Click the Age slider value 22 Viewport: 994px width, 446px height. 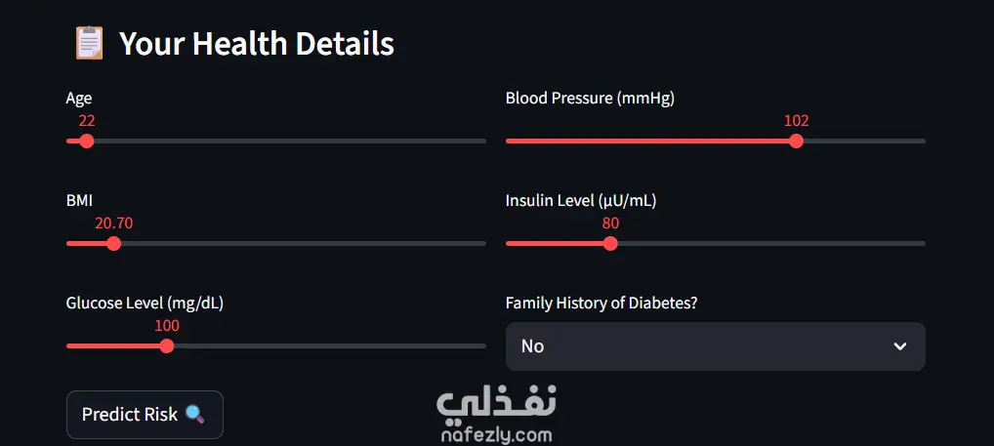tap(87, 121)
